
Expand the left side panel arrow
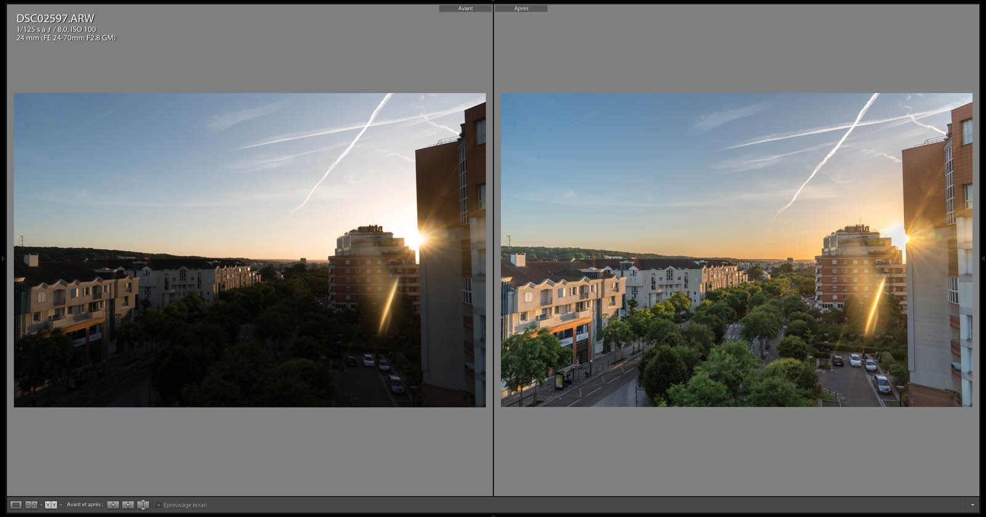click(2, 258)
